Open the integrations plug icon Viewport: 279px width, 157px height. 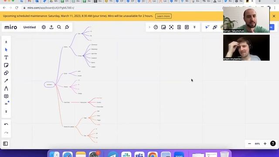click(67, 27)
